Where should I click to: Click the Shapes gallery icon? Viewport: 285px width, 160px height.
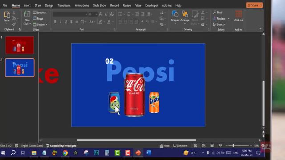coord(175,14)
